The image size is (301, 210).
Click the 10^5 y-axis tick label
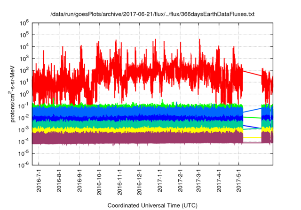24,35
